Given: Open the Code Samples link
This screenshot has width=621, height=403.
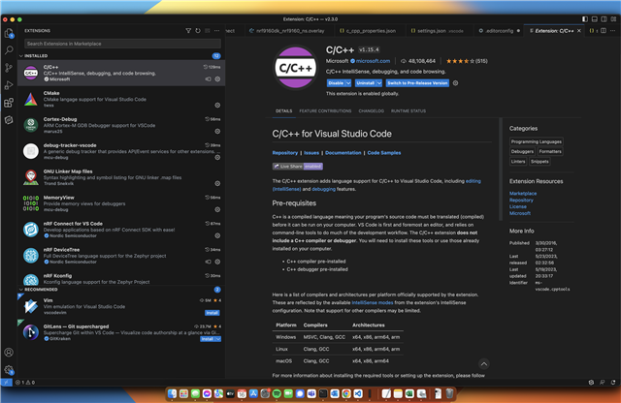Looking at the screenshot, I should [x=384, y=153].
